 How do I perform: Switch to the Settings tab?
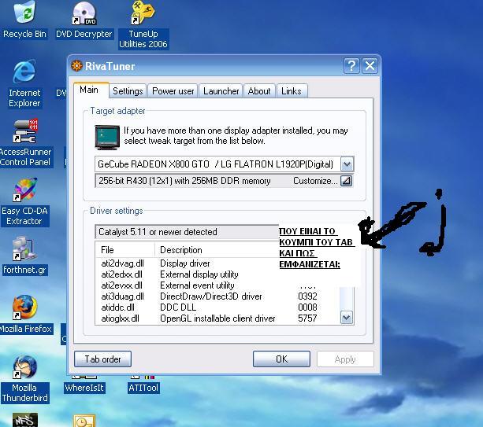[x=128, y=91]
